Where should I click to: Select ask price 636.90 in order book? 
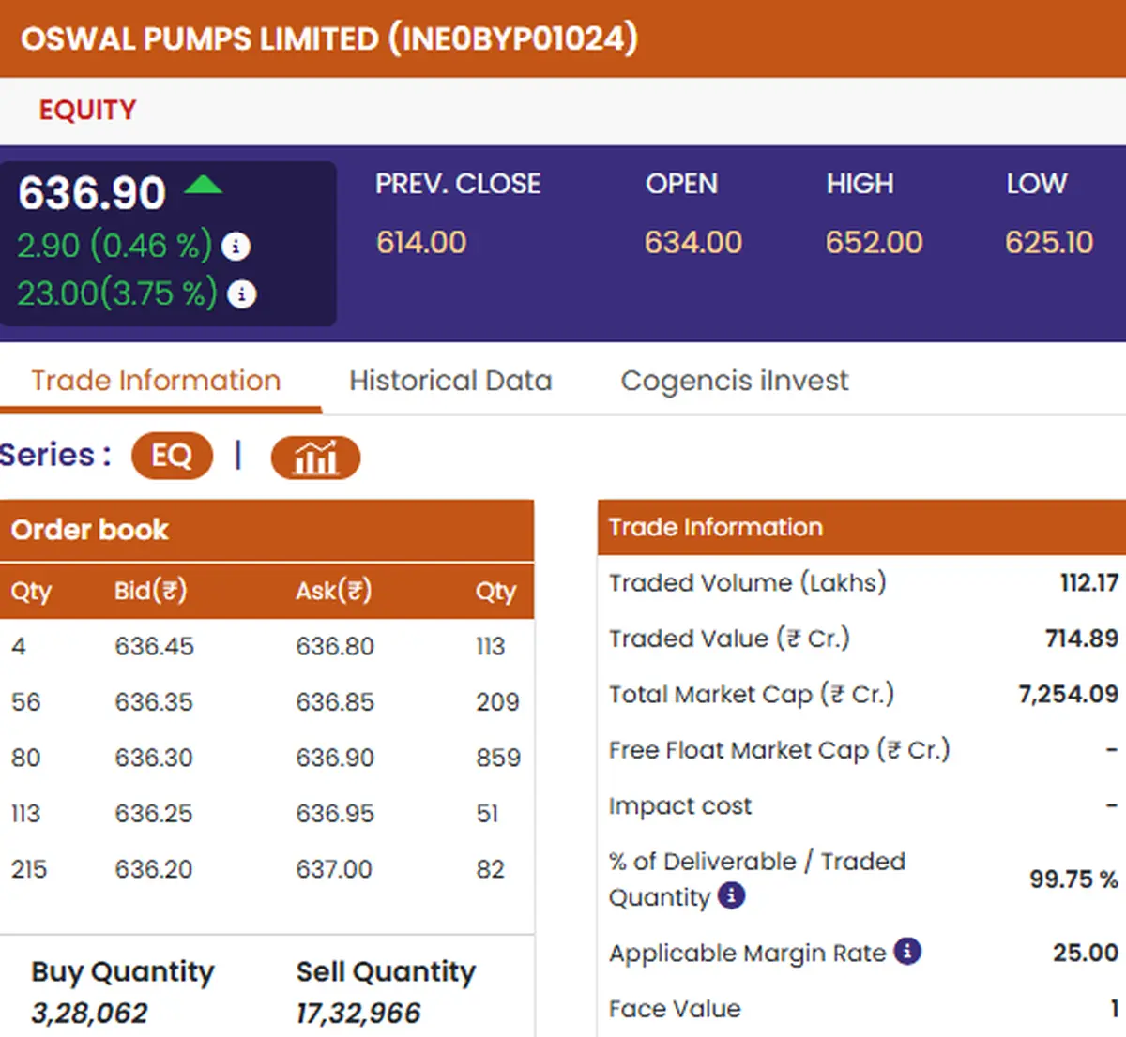click(335, 758)
